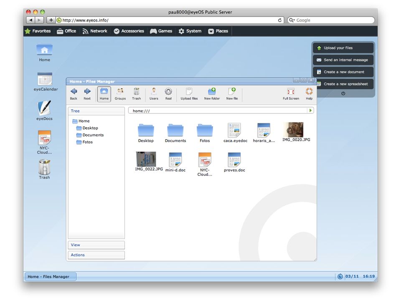Select Home in the folder tree

tap(81, 121)
